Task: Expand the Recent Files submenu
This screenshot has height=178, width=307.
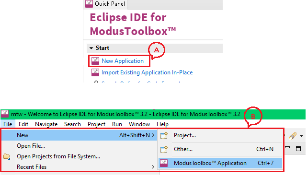Action: pyautogui.click(x=80, y=167)
